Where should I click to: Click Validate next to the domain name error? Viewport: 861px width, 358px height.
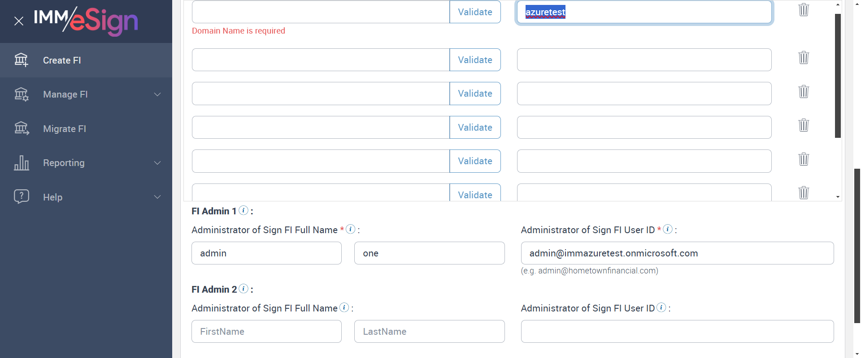click(475, 12)
